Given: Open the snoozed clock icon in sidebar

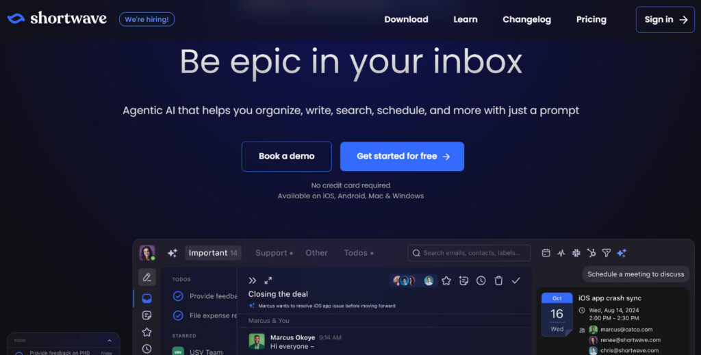Looking at the screenshot, I should point(146,349).
